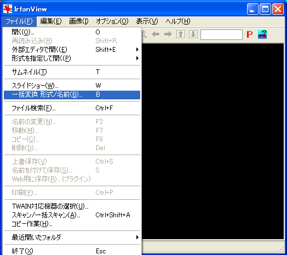Screen dimensions: 287x255
Task: Open the 編集(E) menu
Action: click(51, 21)
